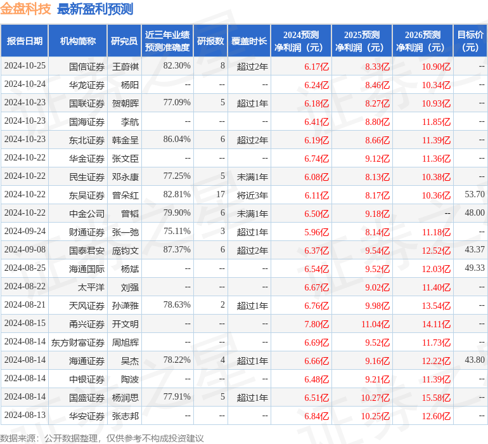Click the 7.80亿 2024 profit forecast
Screen dimensions: 488x444
coord(316,324)
